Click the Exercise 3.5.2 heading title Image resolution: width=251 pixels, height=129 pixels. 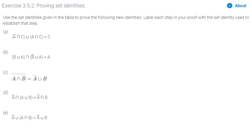(x=44, y=6)
